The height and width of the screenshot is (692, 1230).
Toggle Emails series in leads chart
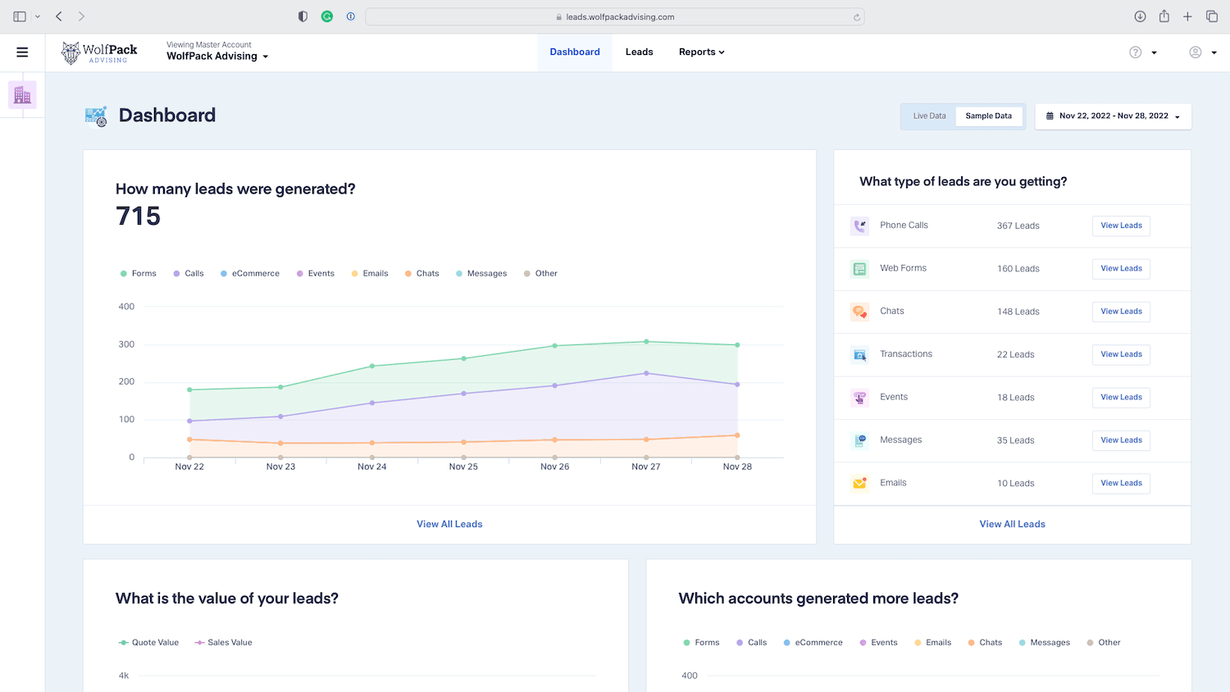pyautogui.click(x=370, y=274)
